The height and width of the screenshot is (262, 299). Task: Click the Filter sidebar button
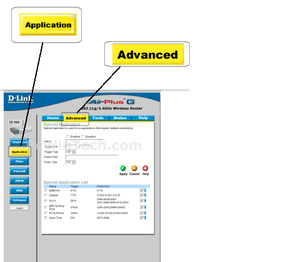click(19, 162)
